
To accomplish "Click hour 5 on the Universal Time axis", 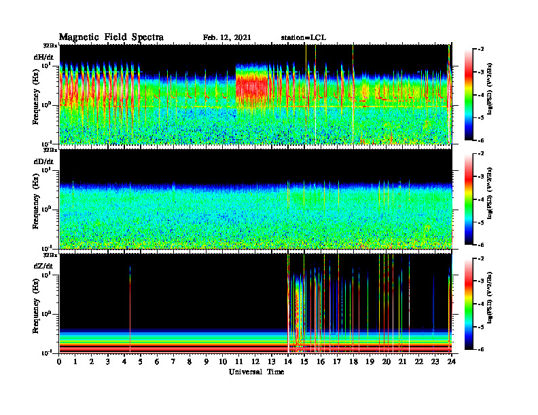I will [x=141, y=362].
